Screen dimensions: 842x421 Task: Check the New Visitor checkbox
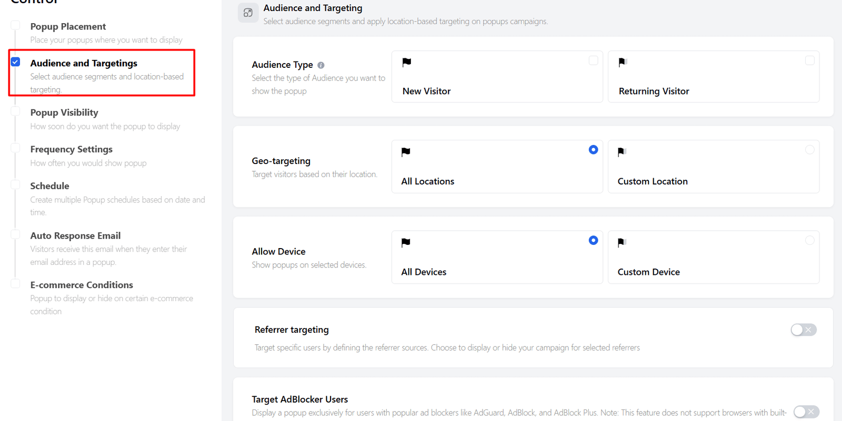pos(593,60)
